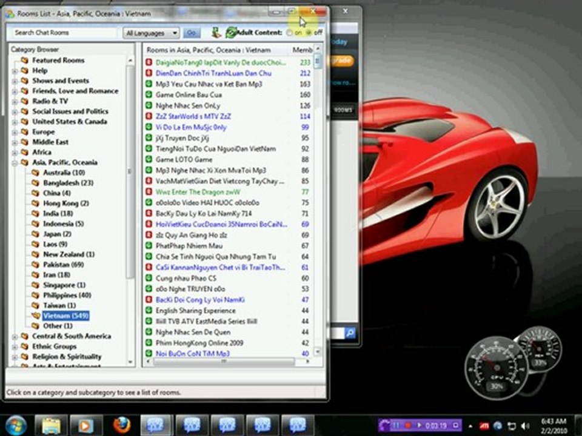Click the Vietnam open folder icon
The width and height of the screenshot is (582, 436).
(x=36, y=315)
